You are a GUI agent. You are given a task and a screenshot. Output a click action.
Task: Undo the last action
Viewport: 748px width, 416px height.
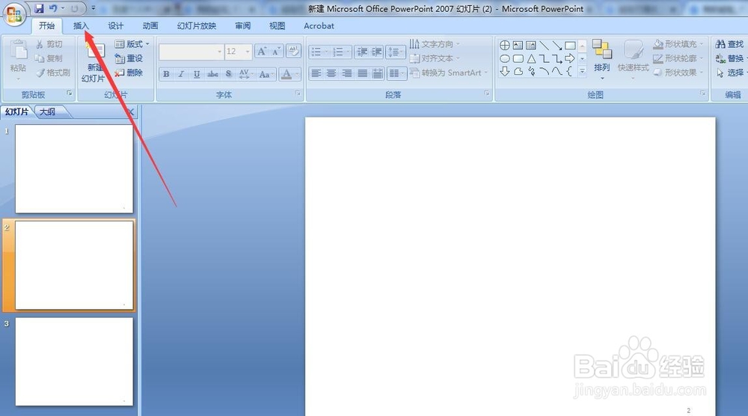[x=53, y=8]
